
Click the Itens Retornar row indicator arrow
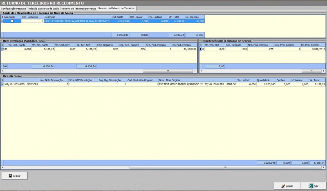[2, 84]
